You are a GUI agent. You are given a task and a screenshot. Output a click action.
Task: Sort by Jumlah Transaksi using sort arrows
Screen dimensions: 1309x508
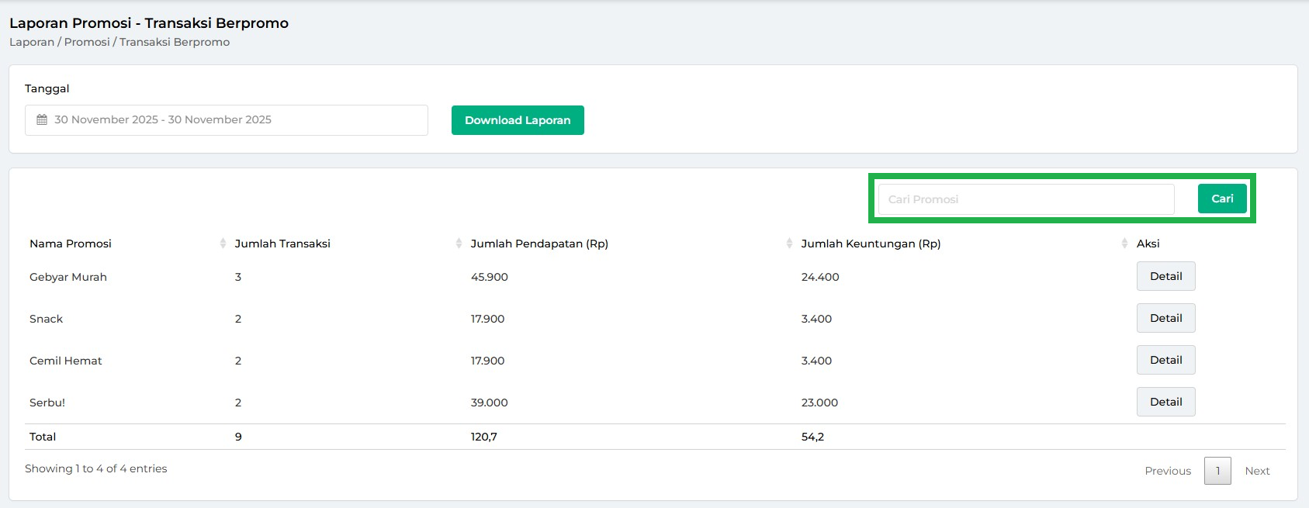[x=459, y=244]
